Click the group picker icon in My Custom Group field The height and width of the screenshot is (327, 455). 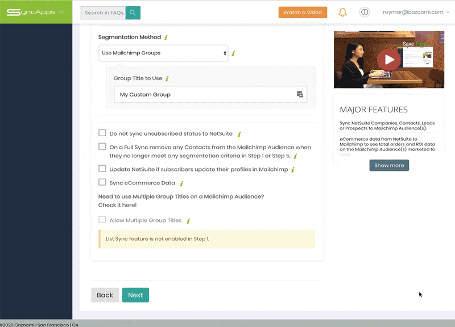tap(300, 94)
